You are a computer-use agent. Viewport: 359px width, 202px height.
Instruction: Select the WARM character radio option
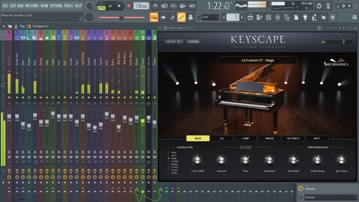coord(168,164)
